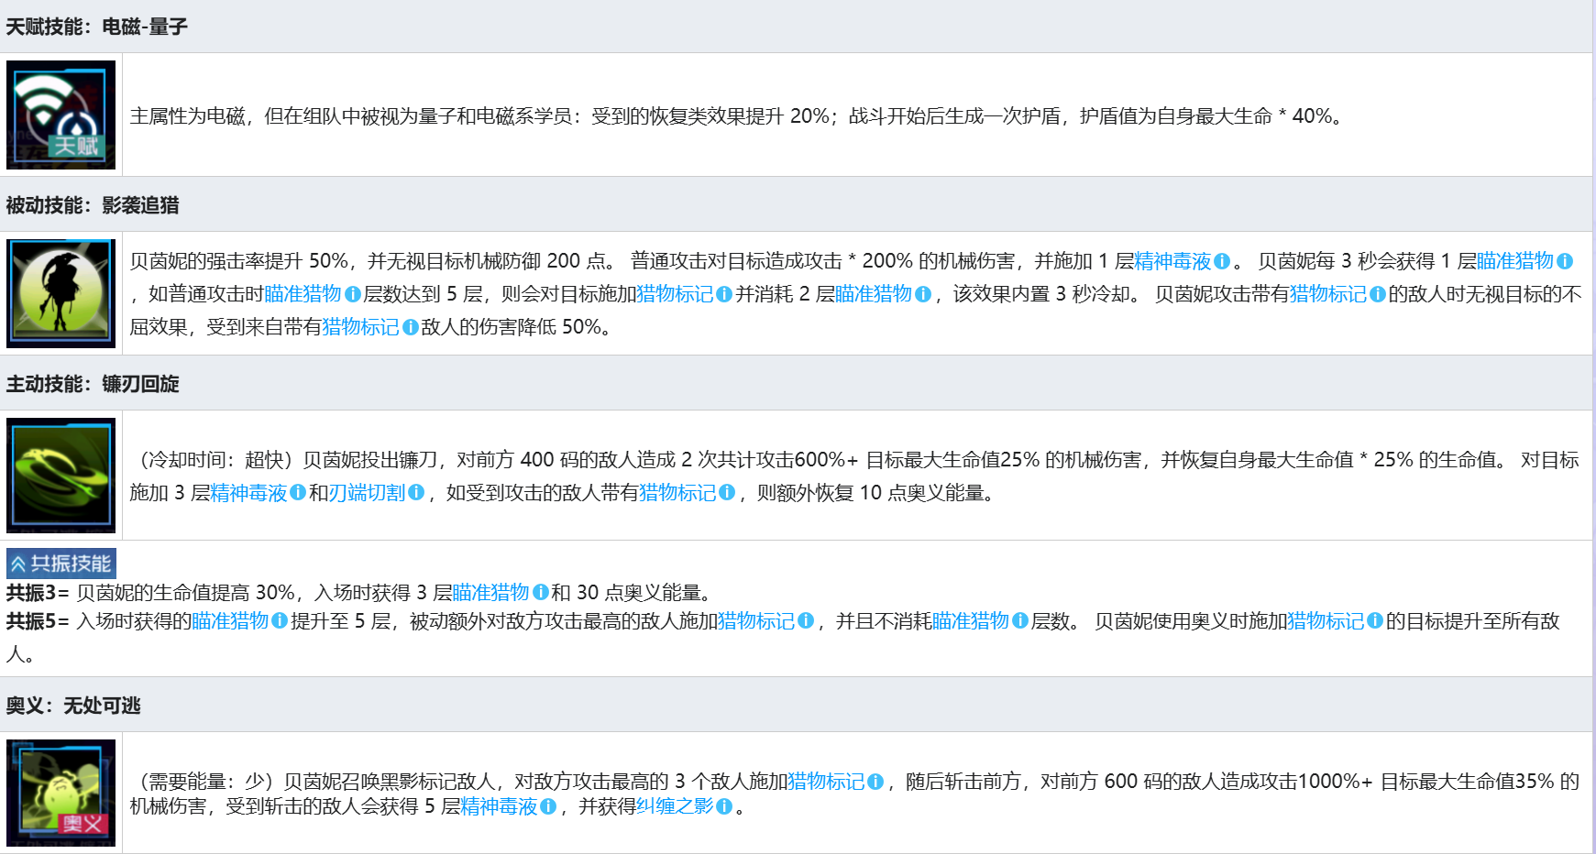The image size is (1596, 854).
Task: Open 猎物标记 link after '最高的敌人施加' in 共振5
Action: pos(756,621)
